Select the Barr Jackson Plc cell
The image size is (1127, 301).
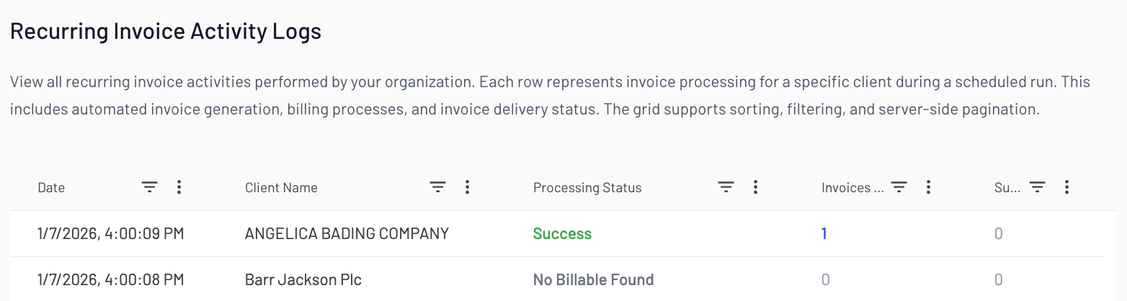tap(303, 280)
